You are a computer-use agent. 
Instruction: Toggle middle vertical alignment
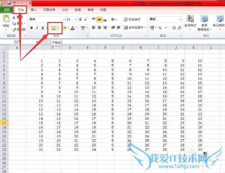99,19
